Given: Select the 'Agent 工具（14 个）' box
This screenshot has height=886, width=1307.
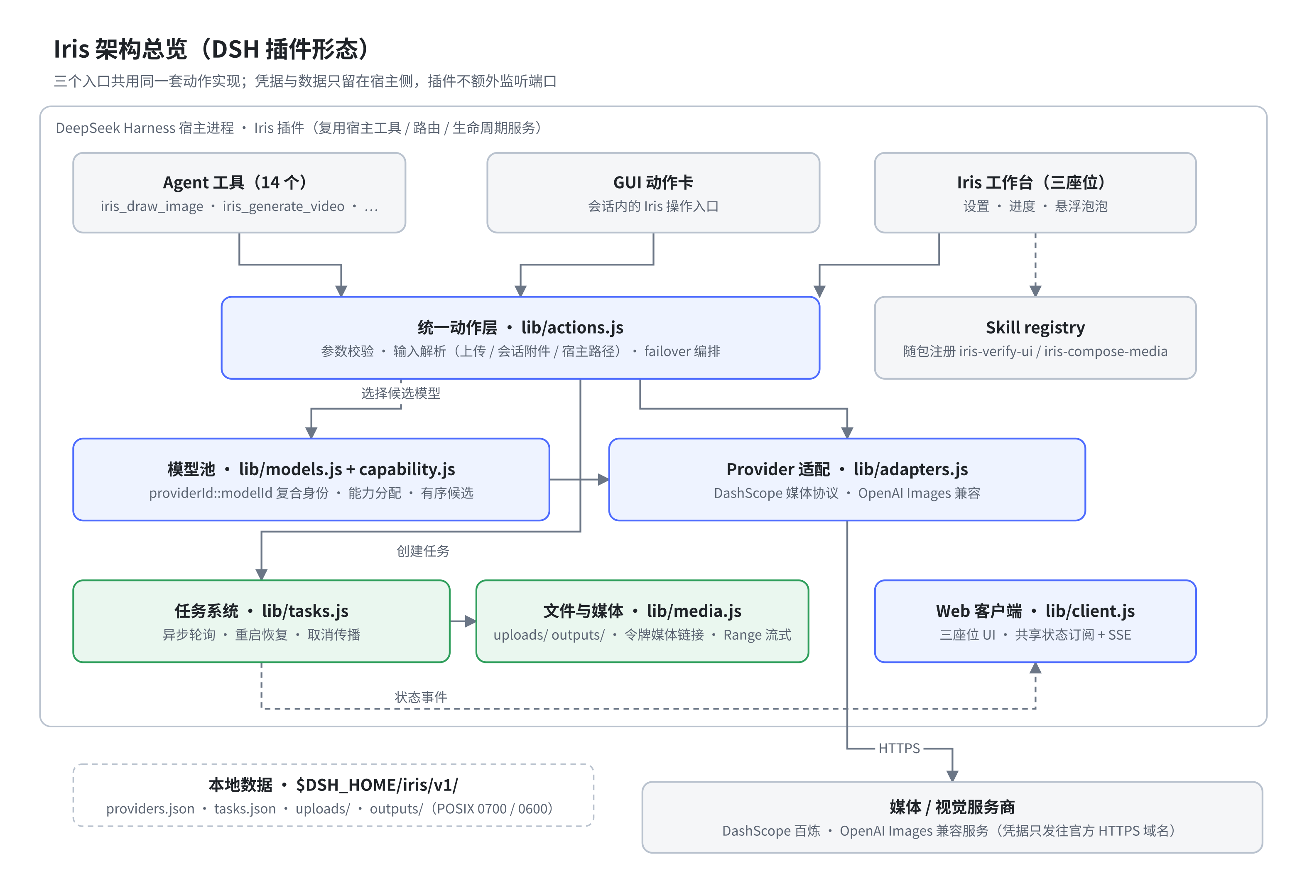Looking at the screenshot, I should pos(239,192).
